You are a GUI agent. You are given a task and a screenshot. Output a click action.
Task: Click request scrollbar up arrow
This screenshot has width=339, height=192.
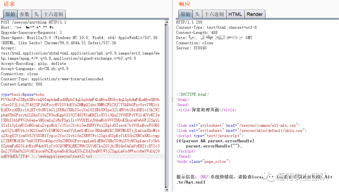(x=167, y=22)
